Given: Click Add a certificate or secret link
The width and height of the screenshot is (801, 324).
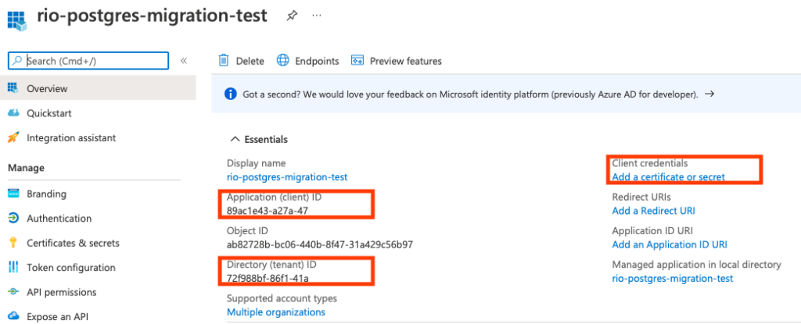Looking at the screenshot, I should click(x=668, y=177).
